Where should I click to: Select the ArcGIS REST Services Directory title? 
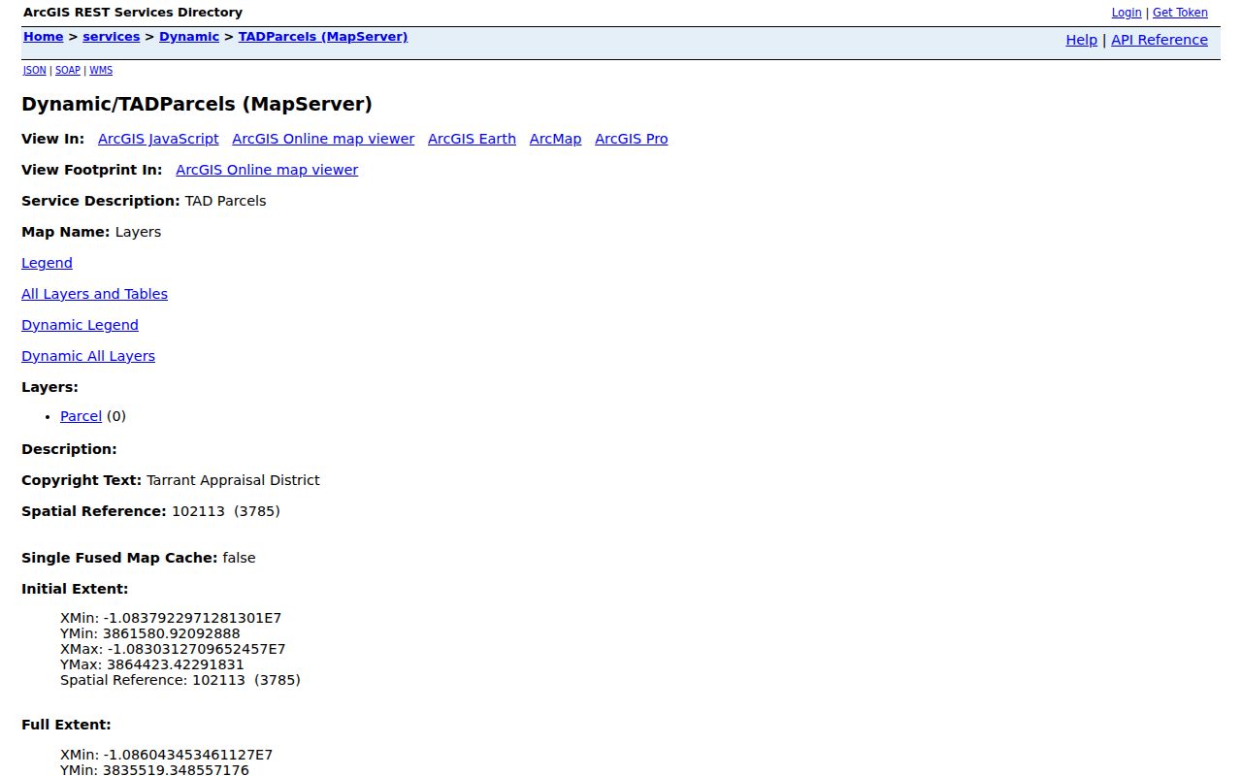click(x=133, y=13)
